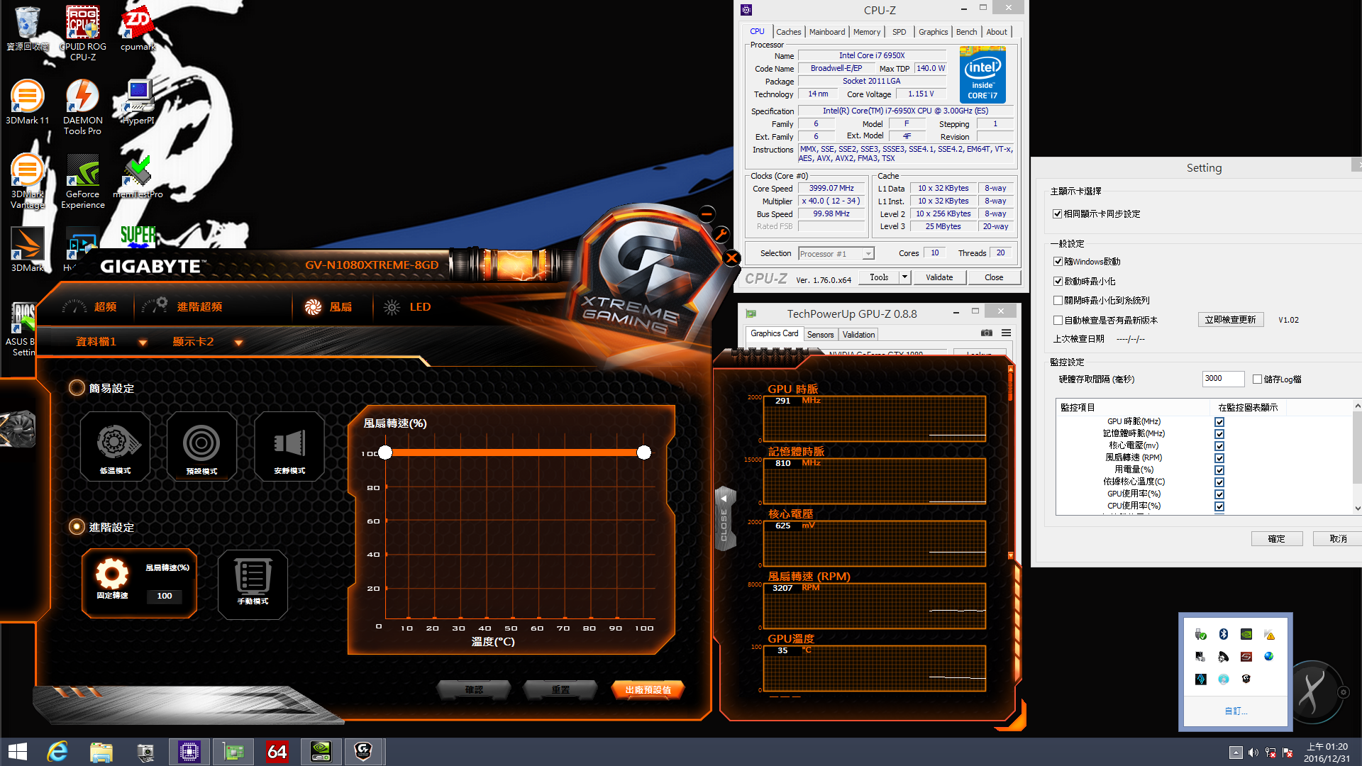
Task: Open the overclock tab in Xtreme Gaming
Action: [x=89, y=306]
